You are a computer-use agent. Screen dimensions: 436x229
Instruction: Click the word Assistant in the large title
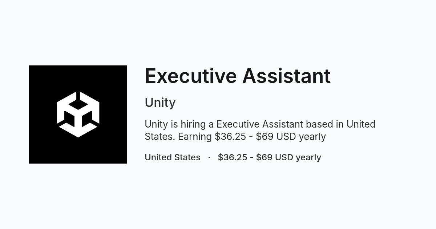click(287, 76)
